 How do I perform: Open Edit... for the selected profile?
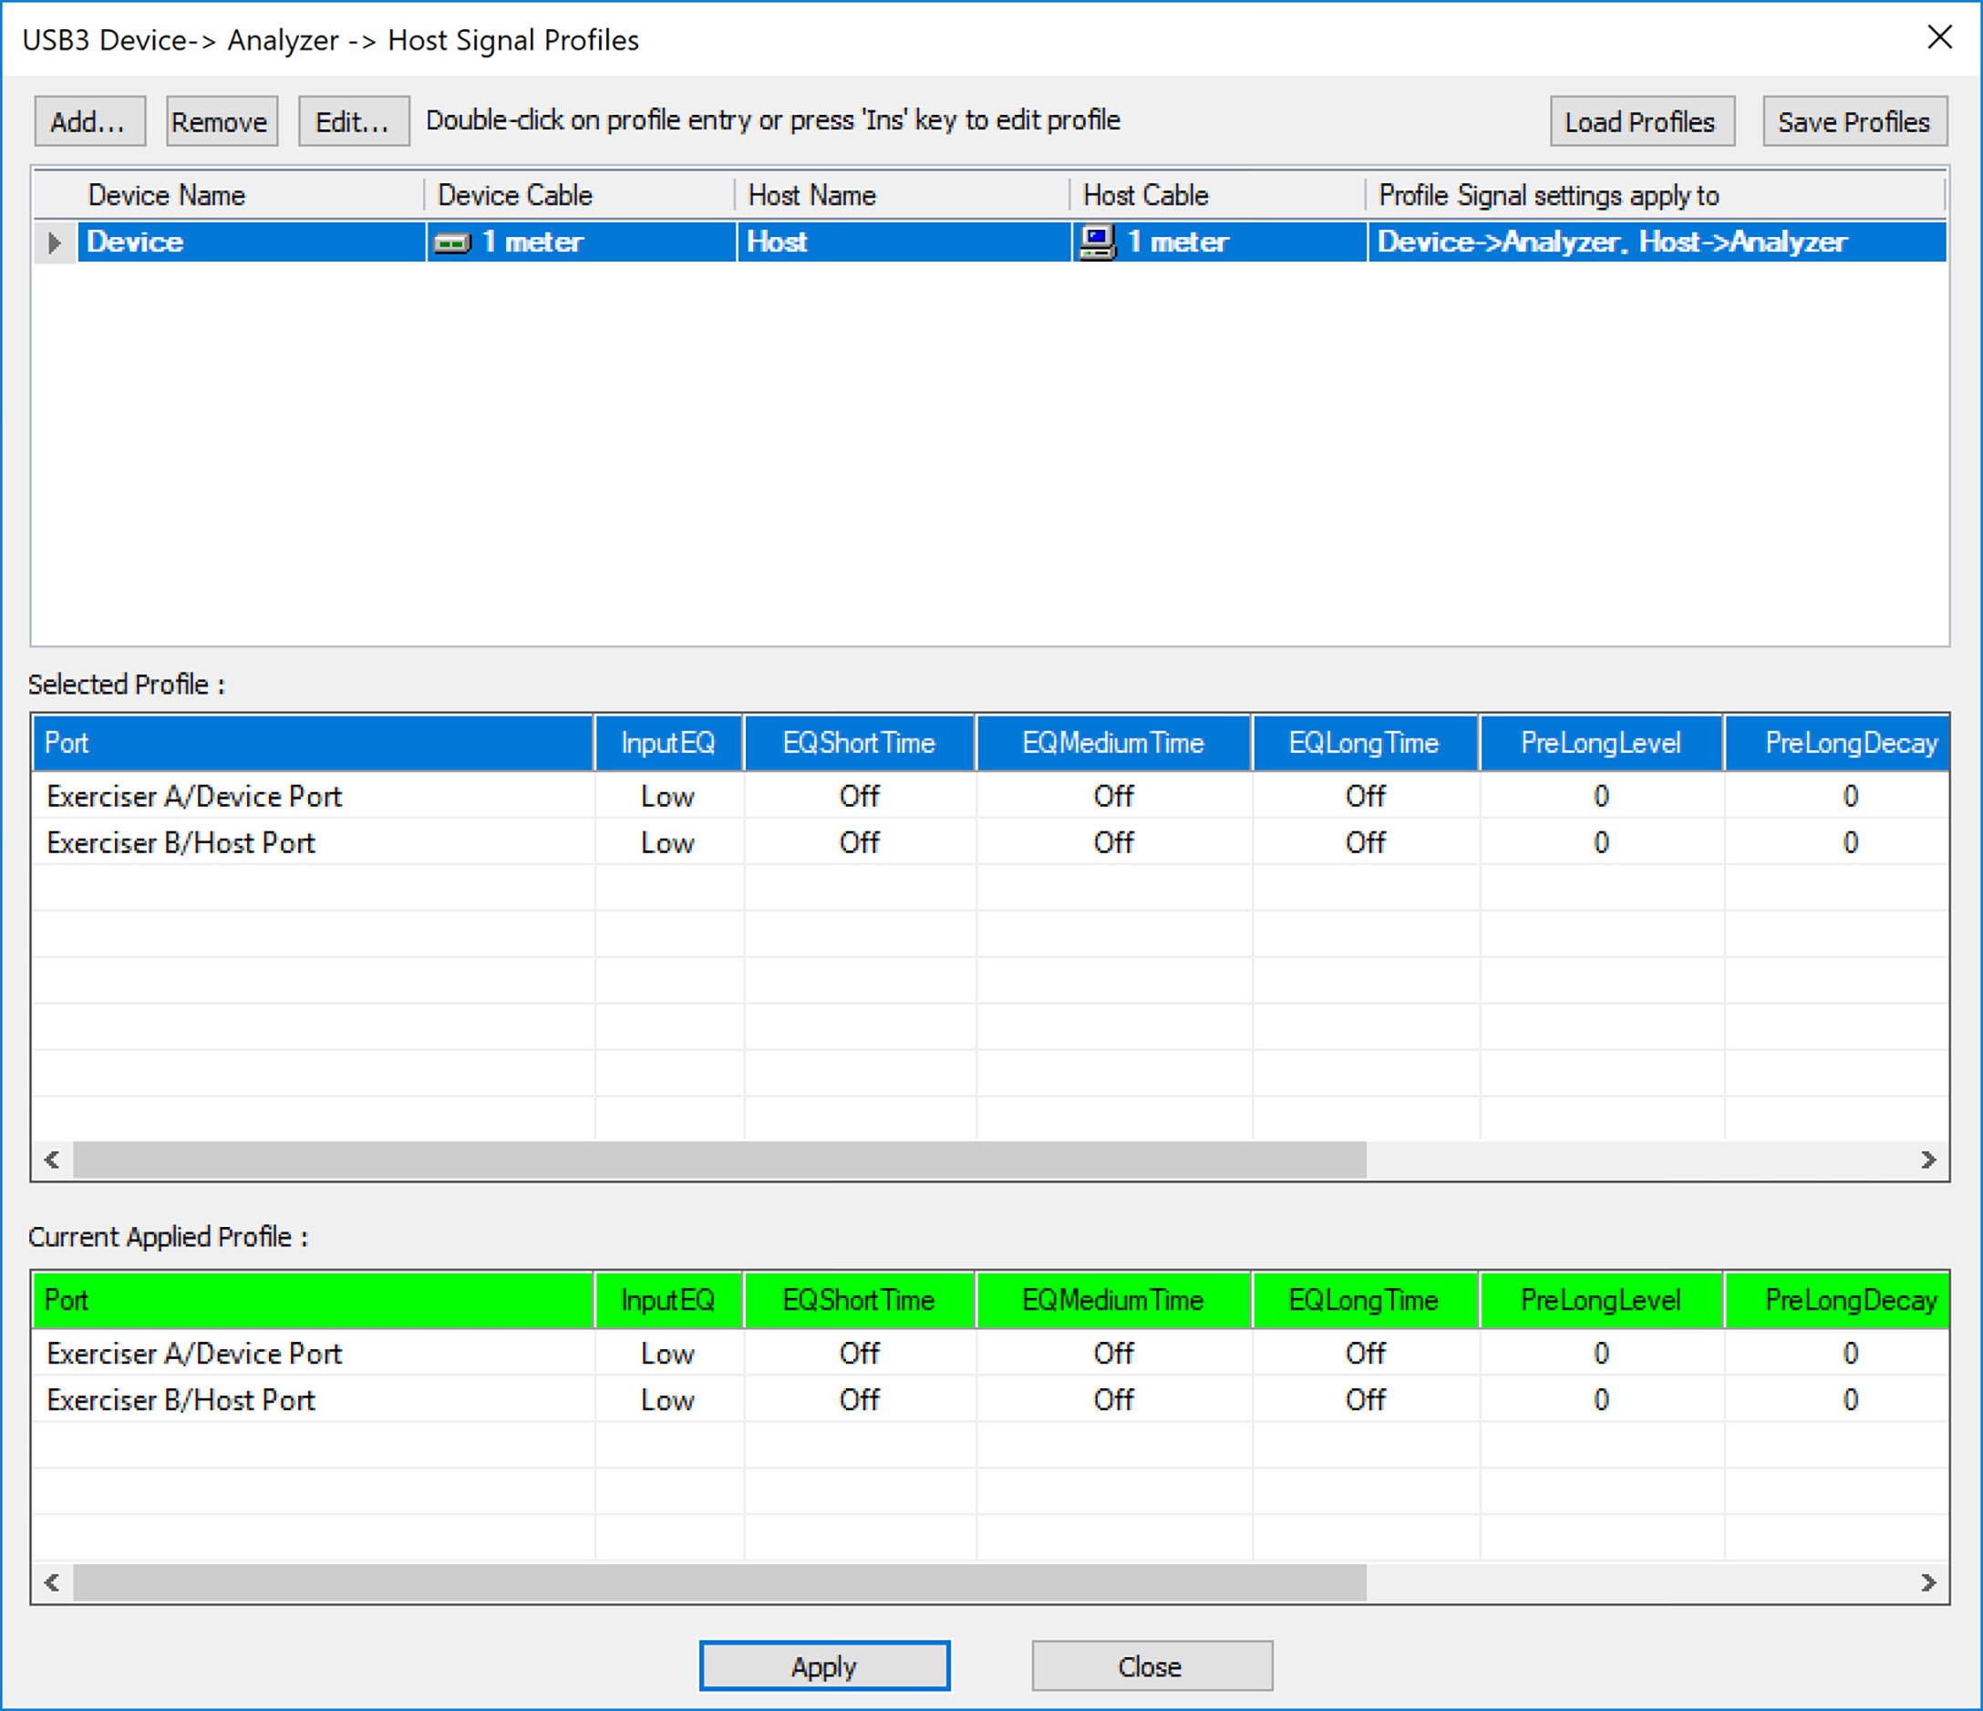[354, 121]
